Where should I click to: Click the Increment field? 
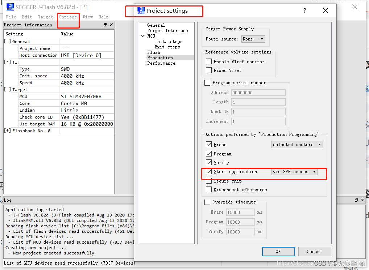[258, 121]
